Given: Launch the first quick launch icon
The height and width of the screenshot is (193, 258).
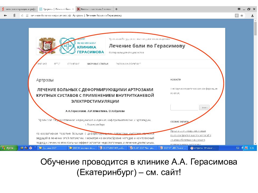Looking at the screenshot, I should point(22,148).
